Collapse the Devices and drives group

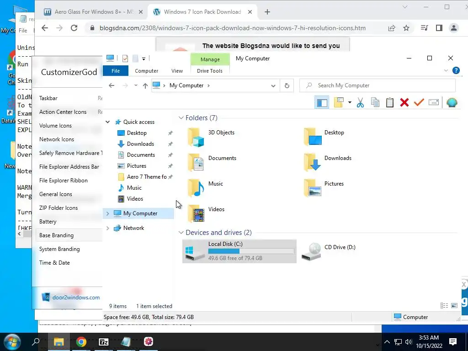[181, 233]
